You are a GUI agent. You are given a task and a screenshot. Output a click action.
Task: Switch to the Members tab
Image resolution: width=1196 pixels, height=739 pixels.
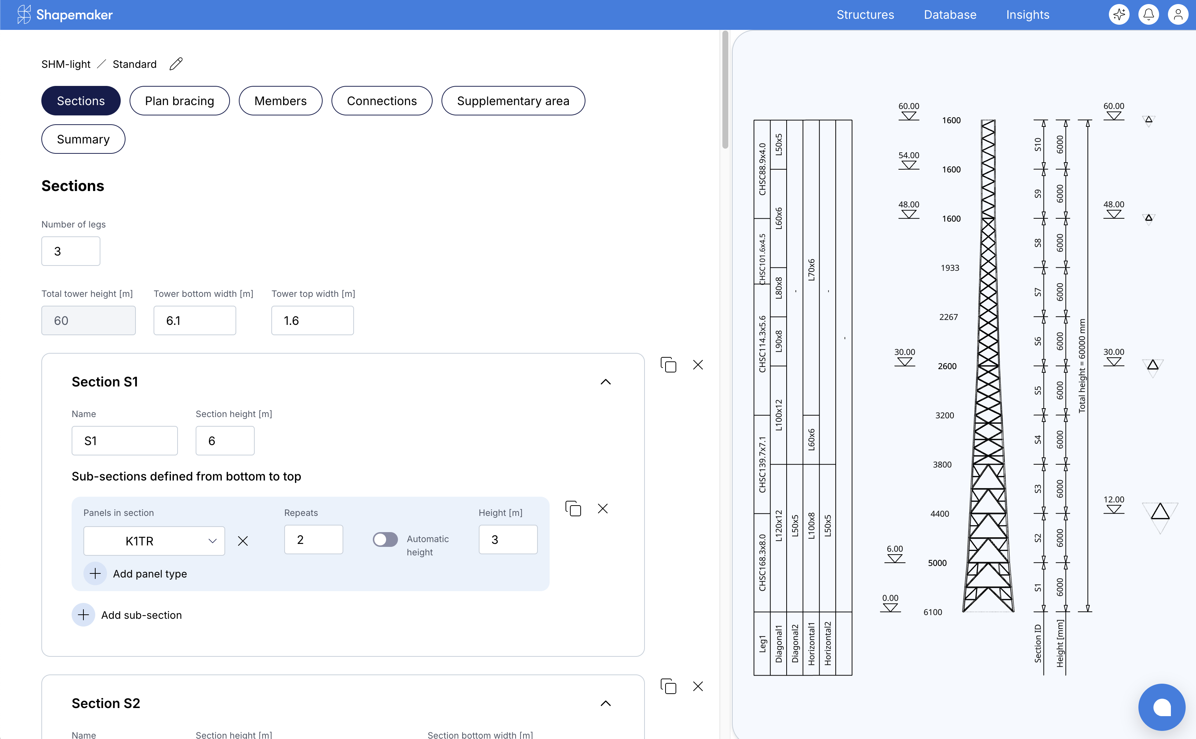point(280,101)
